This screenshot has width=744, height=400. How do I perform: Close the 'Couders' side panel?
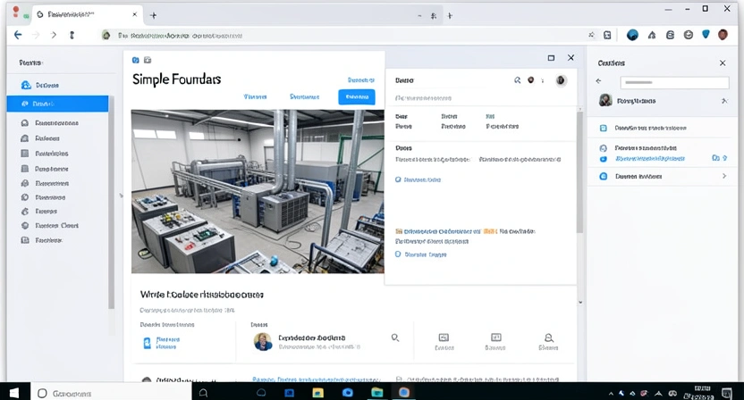pyautogui.click(x=723, y=63)
